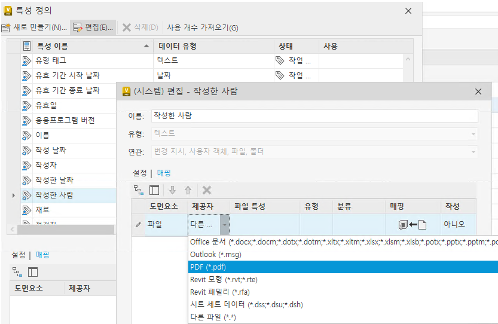Click the 새로 만들기(N)... toolbar button
The height and width of the screenshot is (324, 498).
[34, 27]
